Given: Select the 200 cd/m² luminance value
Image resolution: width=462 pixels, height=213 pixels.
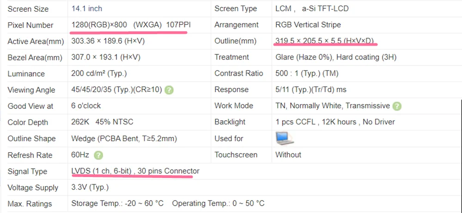Looking at the screenshot, I should click(99, 74).
